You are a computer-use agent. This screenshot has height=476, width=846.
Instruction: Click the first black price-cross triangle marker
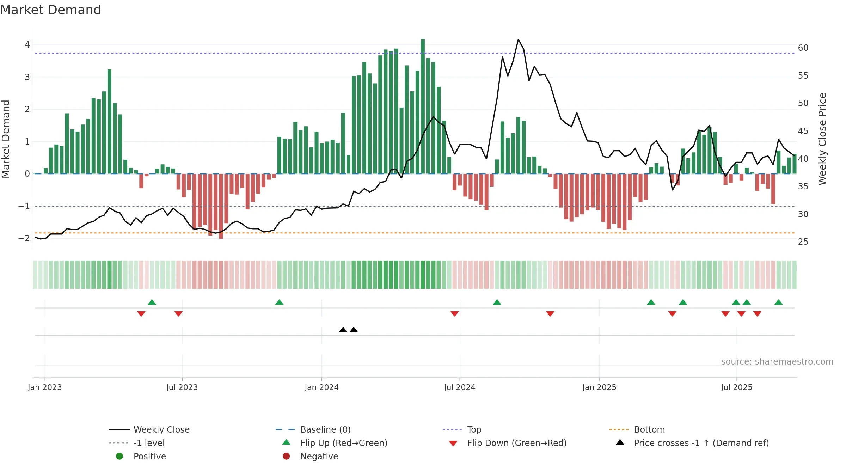pos(343,330)
